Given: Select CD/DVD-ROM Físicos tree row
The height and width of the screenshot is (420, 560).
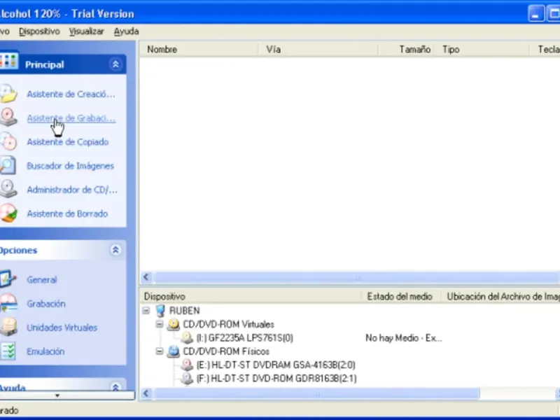Looking at the screenshot, I should [x=226, y=351].
